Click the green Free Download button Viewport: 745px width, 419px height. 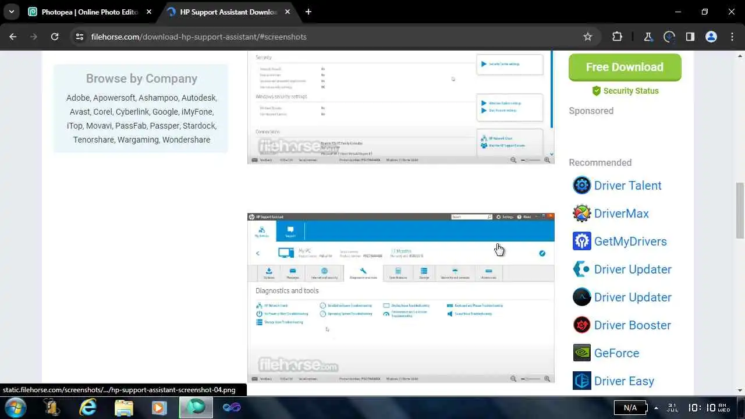coord(625,67)
